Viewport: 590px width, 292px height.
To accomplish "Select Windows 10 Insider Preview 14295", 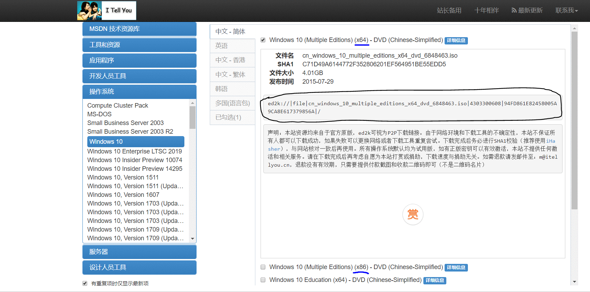I will (x=135, y=169).
